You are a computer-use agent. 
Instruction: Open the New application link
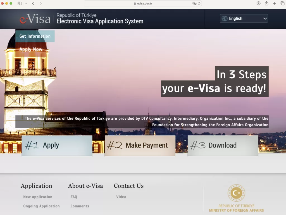click(38, 197)
